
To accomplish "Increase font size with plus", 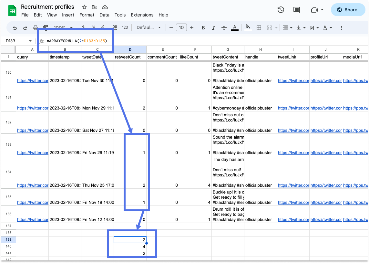I will point(192,27).
